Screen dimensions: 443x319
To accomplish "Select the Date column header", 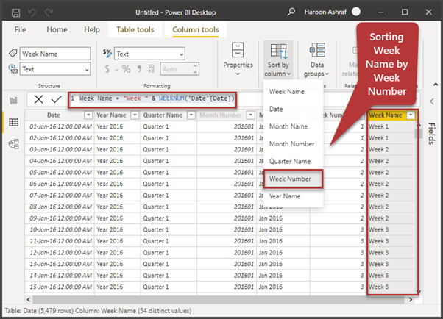I will (x=54, y=115).
